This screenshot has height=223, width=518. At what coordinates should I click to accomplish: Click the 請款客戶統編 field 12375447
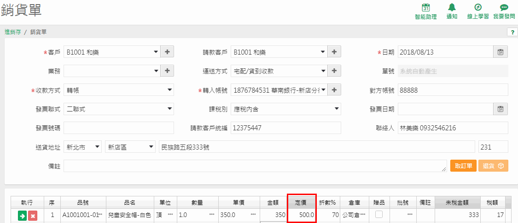tap(286, 128)
